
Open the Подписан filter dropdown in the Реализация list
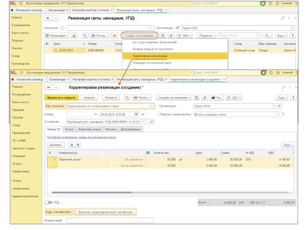tap(207, 35)
